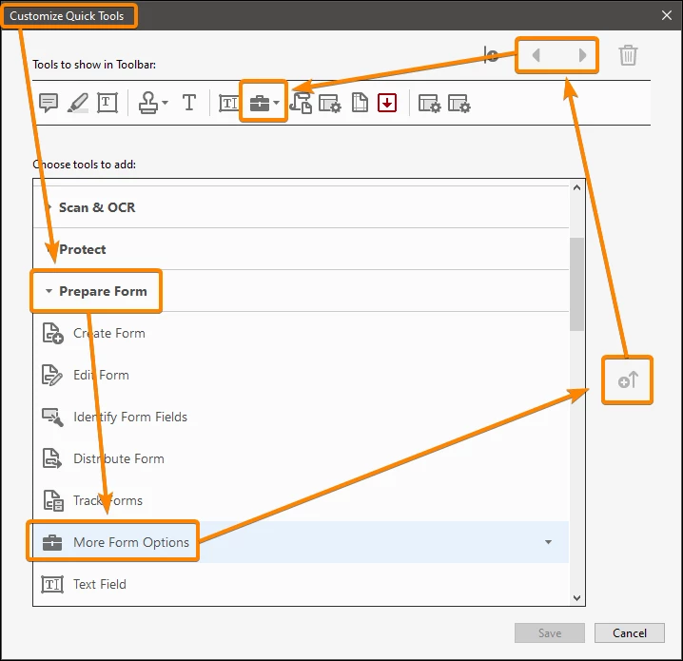Image resolution: width=683 pixels, height=661 pixels.
Task: Click the Add to Toolbar up-arrow button
Action: point(628,379)
